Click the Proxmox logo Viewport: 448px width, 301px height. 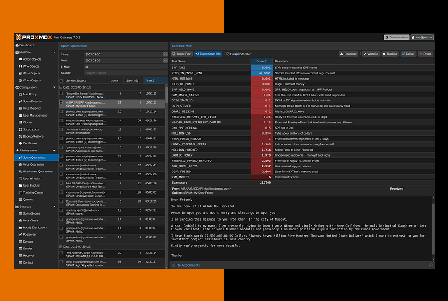[34, 37]
